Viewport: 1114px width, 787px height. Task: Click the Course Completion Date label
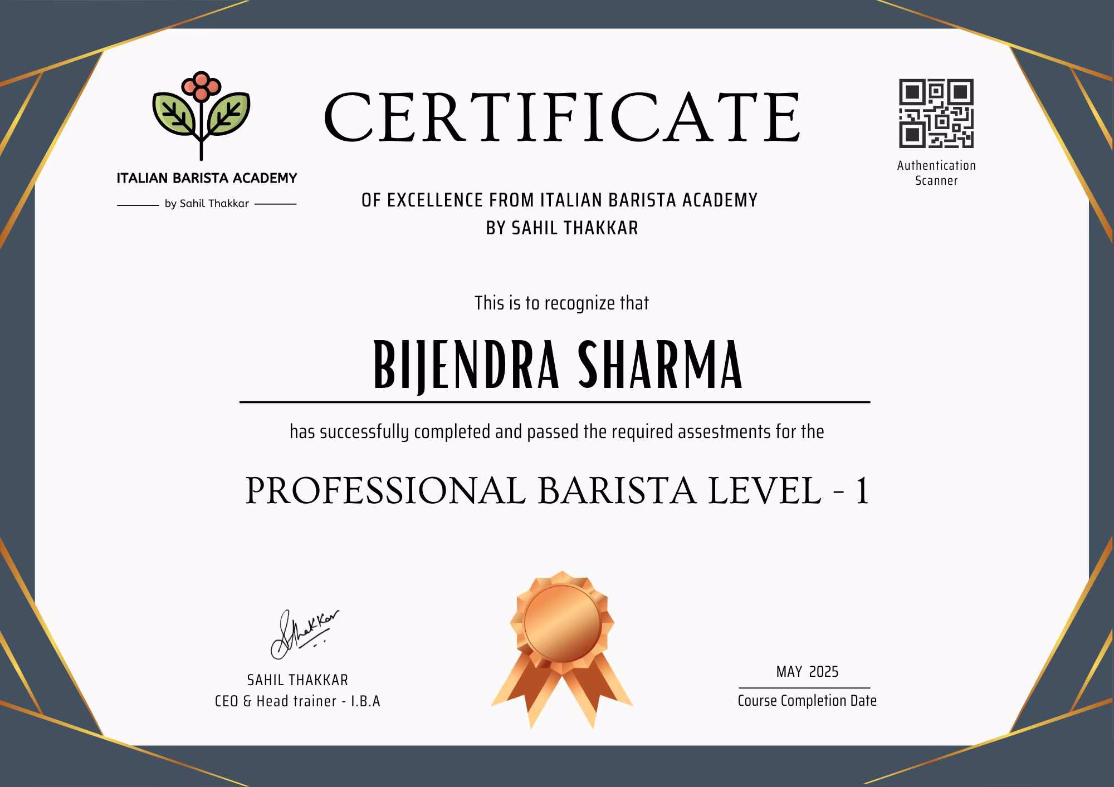807,701
